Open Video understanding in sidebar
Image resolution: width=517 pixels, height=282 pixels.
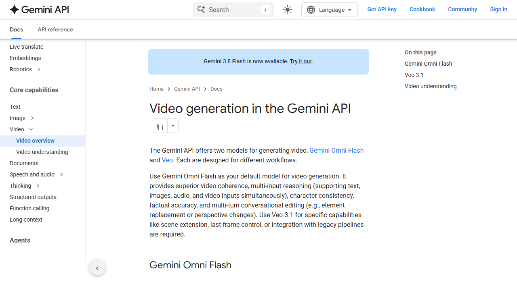42,152
